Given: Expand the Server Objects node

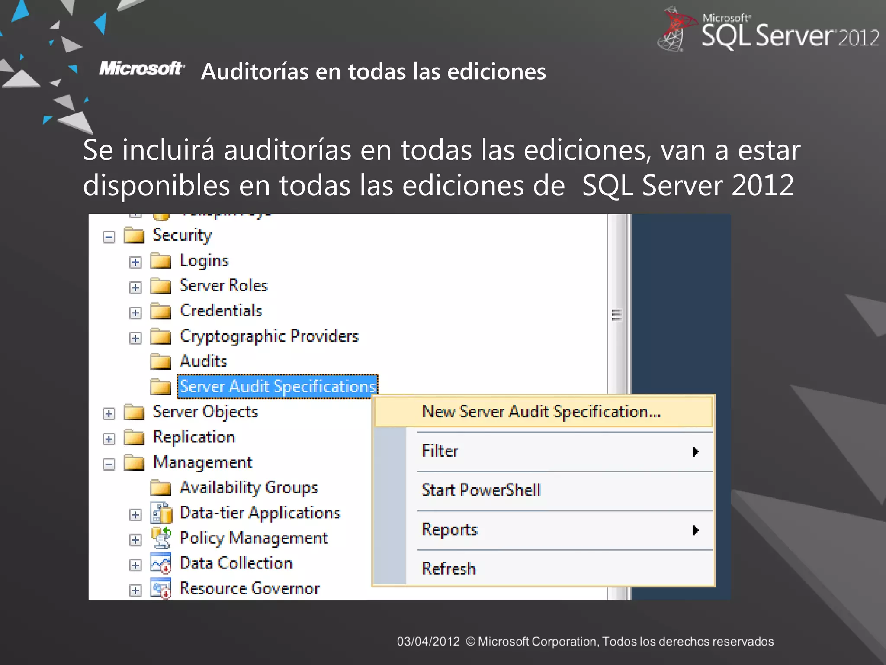Looking at the screenshot, I should pyautogui.click(x=109, y=414).
